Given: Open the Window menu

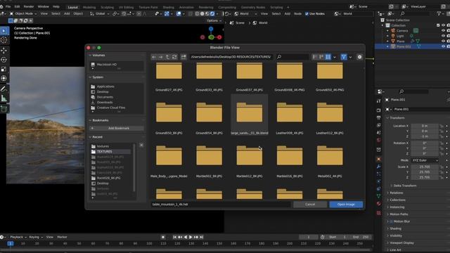Looking at the screenshot, I should tap(44, 6).
